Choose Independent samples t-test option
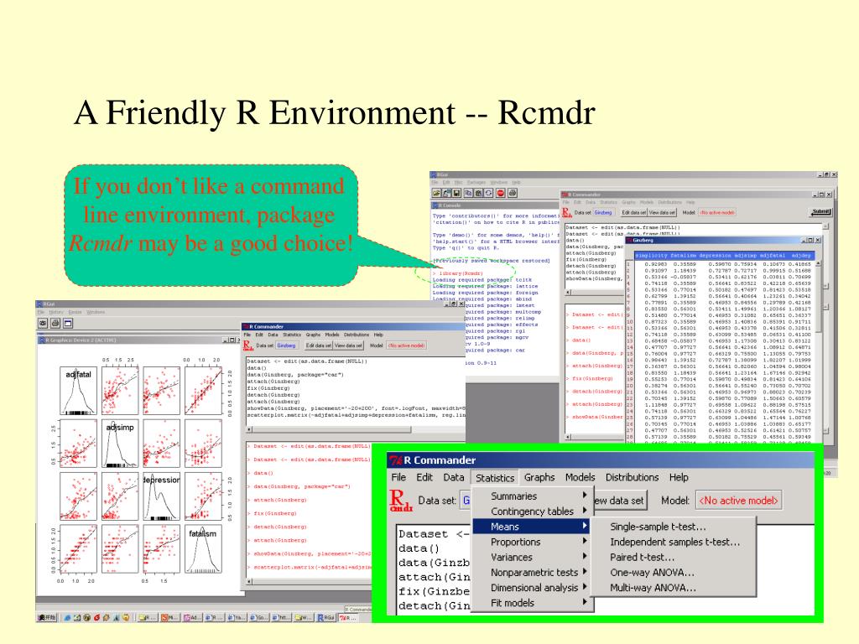This screenshot has width=859, height=644. coord(675,543)
